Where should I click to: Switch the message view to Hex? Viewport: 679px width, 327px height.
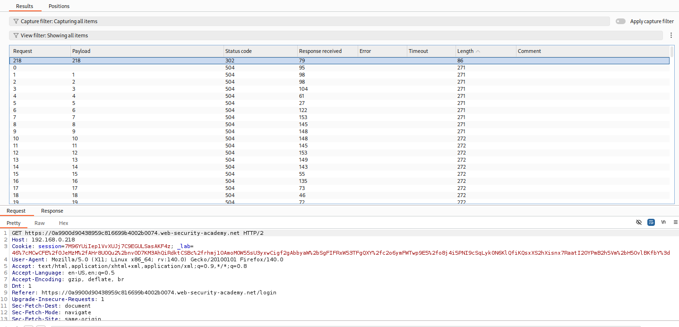[x=63, y=223]
